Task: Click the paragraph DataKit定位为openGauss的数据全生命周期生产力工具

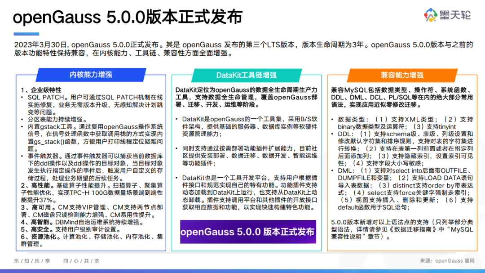Action: coord(247,97)
